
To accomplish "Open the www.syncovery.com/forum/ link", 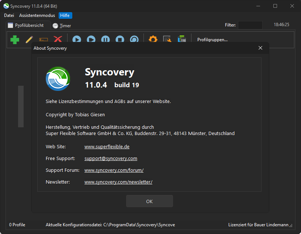I will click(114, 170).
